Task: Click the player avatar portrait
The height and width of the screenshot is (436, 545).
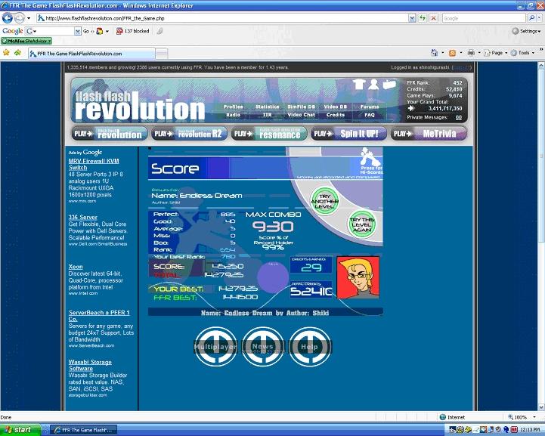Action: (358, 277)
